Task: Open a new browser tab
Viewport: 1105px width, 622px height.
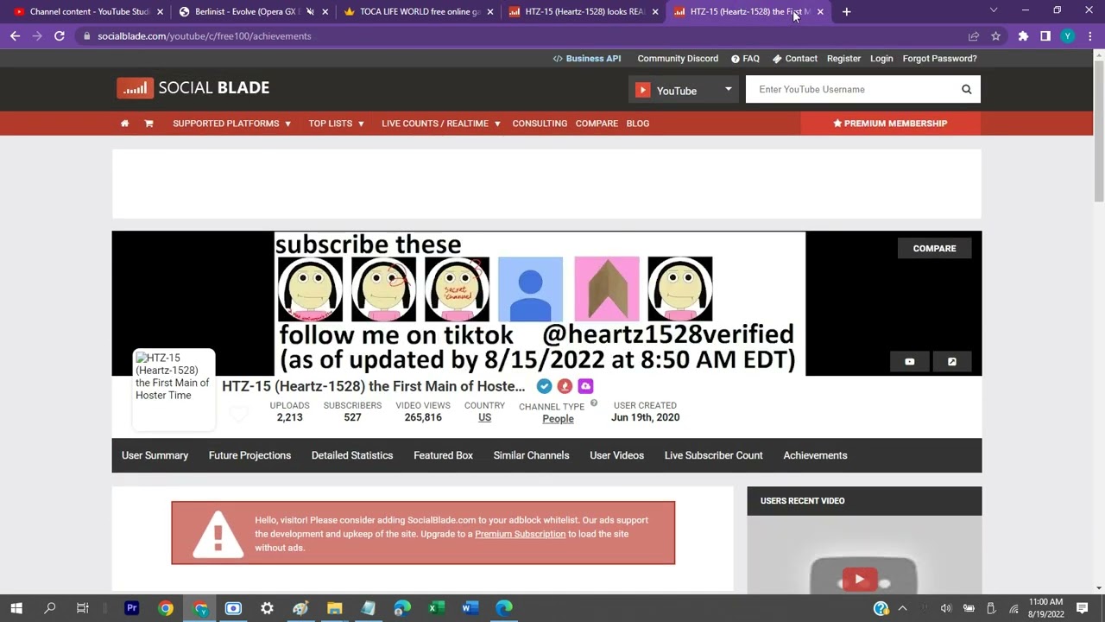Action: coord(846,12)
